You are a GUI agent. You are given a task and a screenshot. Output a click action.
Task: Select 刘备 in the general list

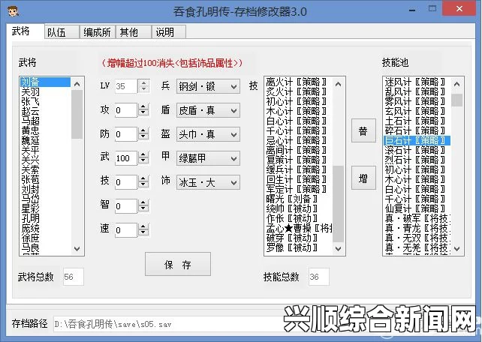(46, 82)
